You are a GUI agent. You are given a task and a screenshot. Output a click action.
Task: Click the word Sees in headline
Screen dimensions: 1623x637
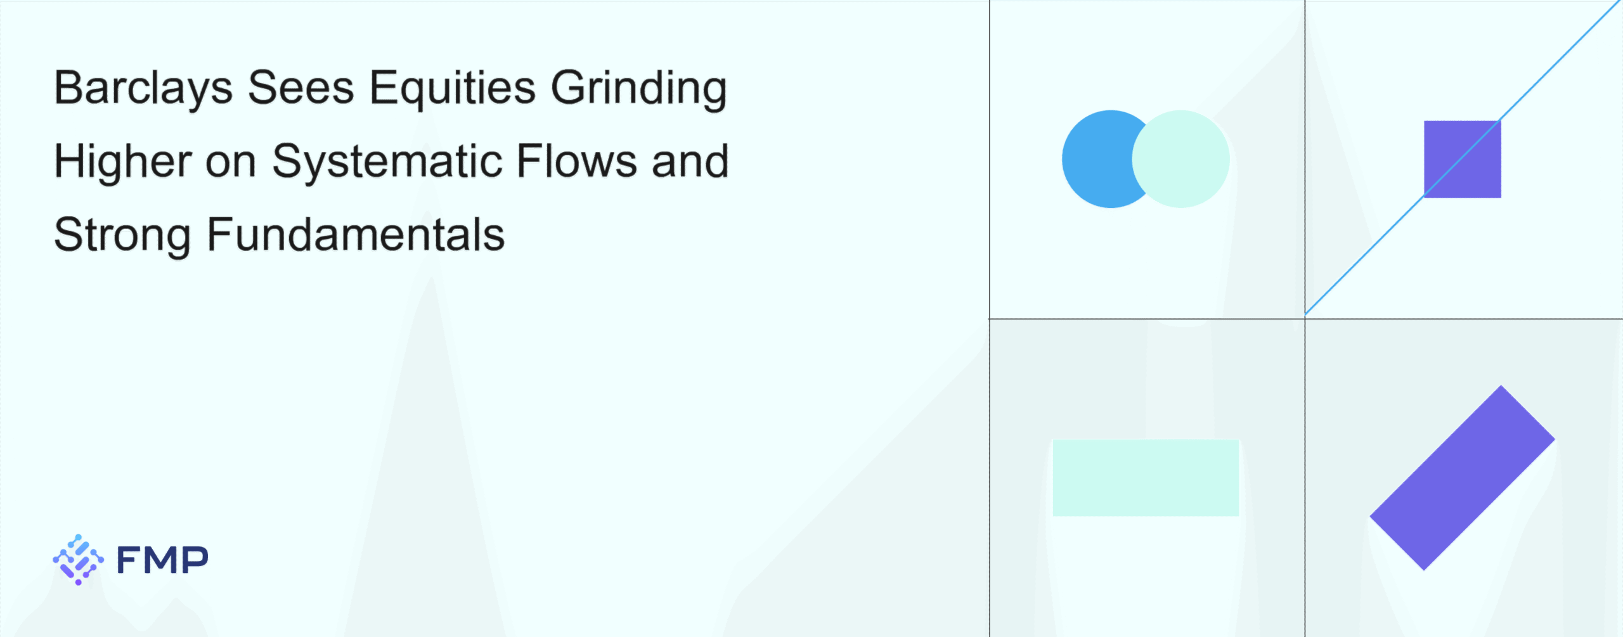301,87
